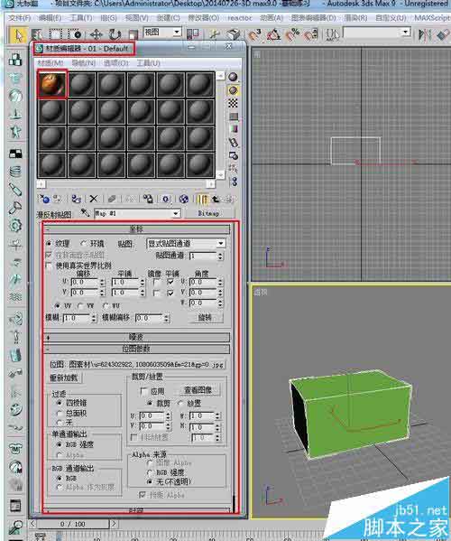Select the 纹理 (Texture) radio button
Viewport: 451px width, 541px height.
pyautogui.click(x=49, y=244)
